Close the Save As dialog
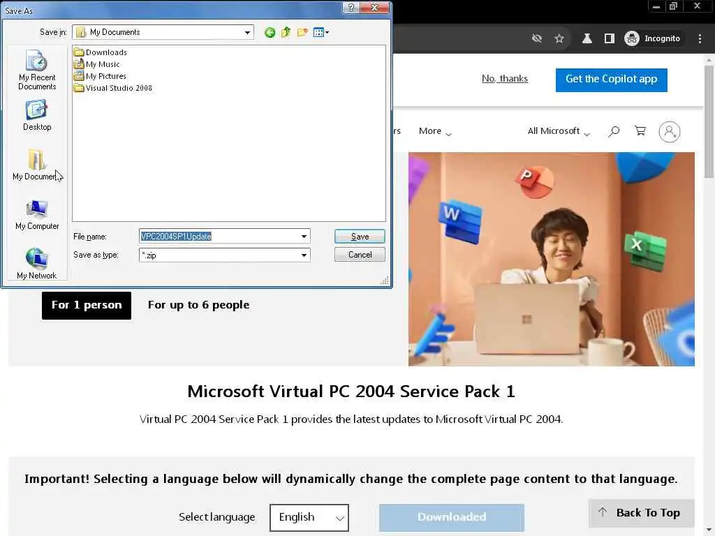Viewport: 715px width, 536px height. pos(374,8)
